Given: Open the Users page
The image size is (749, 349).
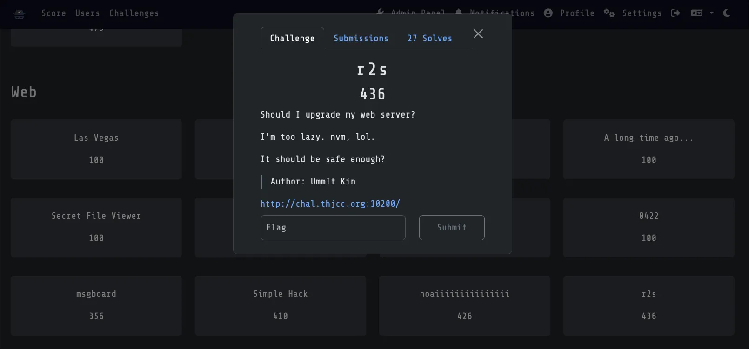Looking at the screenshot, I should coord(87,13).
